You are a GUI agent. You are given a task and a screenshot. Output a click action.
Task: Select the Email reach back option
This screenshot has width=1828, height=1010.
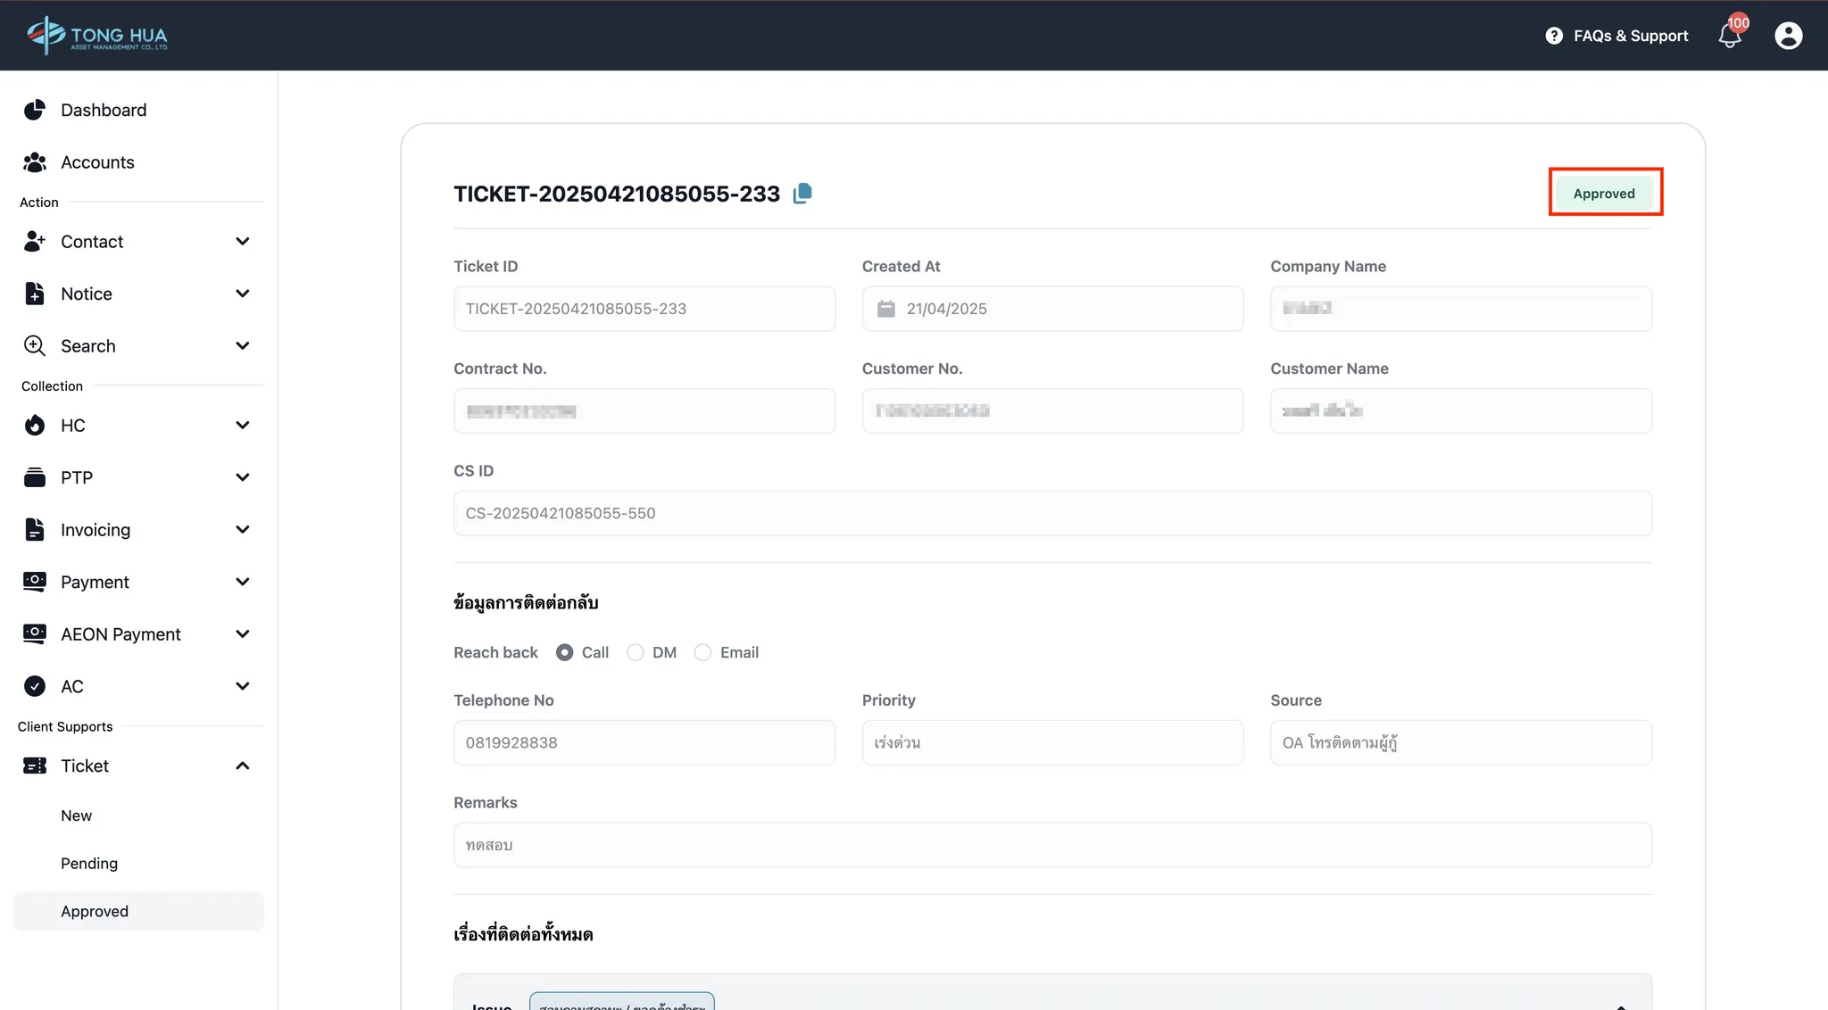[x=702, y=653]
